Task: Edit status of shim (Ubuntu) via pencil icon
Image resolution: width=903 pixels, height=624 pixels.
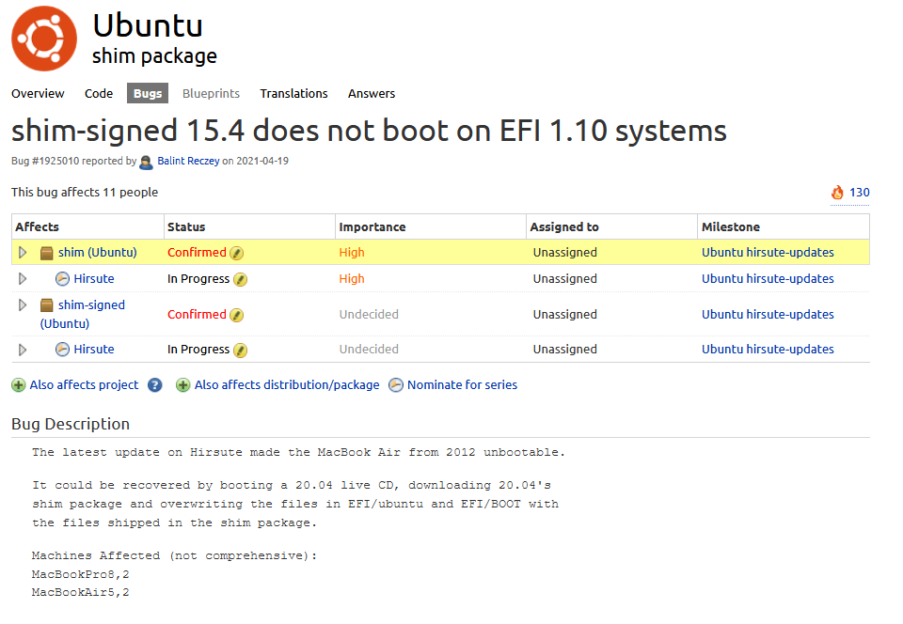Action: [x=237, y=253]
